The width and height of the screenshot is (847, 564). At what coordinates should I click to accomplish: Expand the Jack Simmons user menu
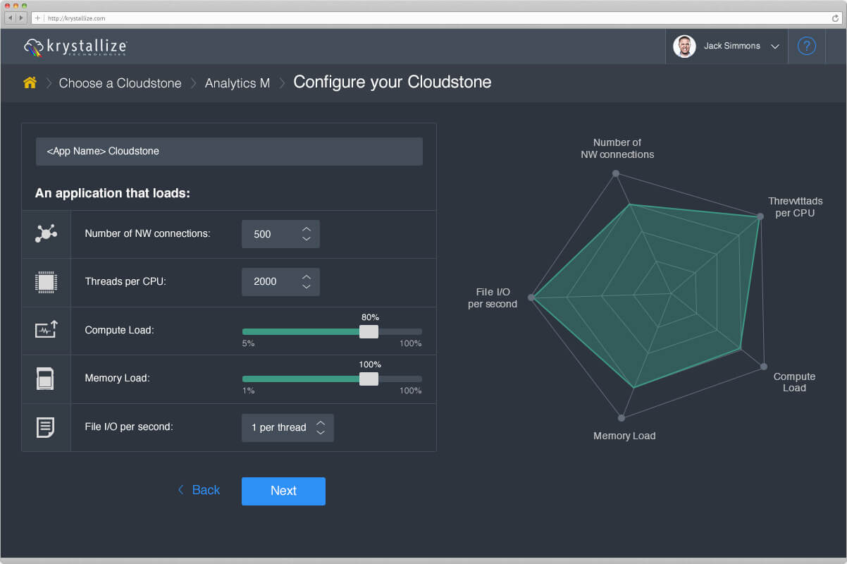(x=775, y=47)
